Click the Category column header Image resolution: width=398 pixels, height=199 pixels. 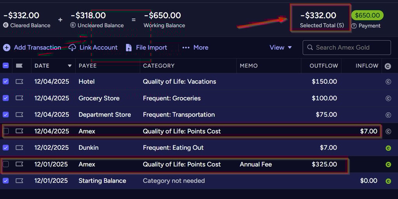point(159,66)
